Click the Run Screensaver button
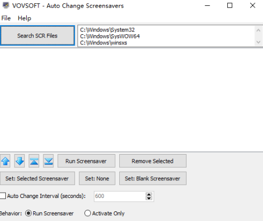 coord(87,161)
